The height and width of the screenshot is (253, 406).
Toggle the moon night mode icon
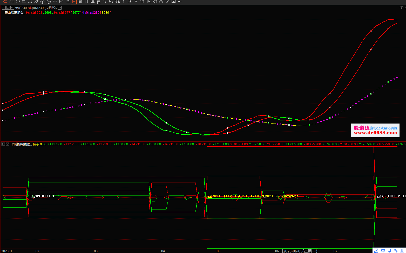point(389,251)
